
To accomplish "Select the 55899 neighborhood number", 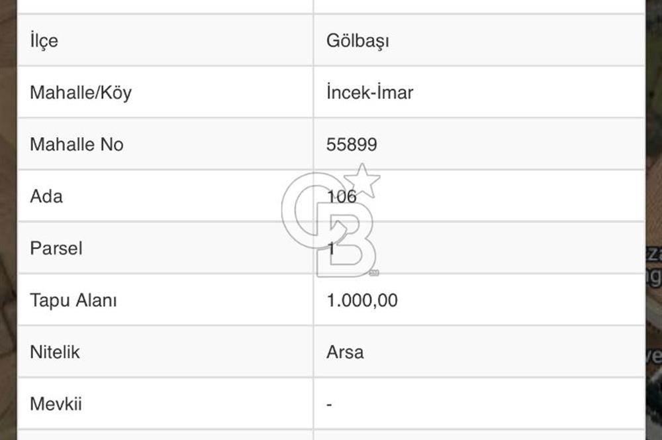I will click(x=352, y=144).
